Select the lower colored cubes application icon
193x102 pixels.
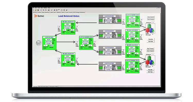pyautogui.click(x=150, y=60)
